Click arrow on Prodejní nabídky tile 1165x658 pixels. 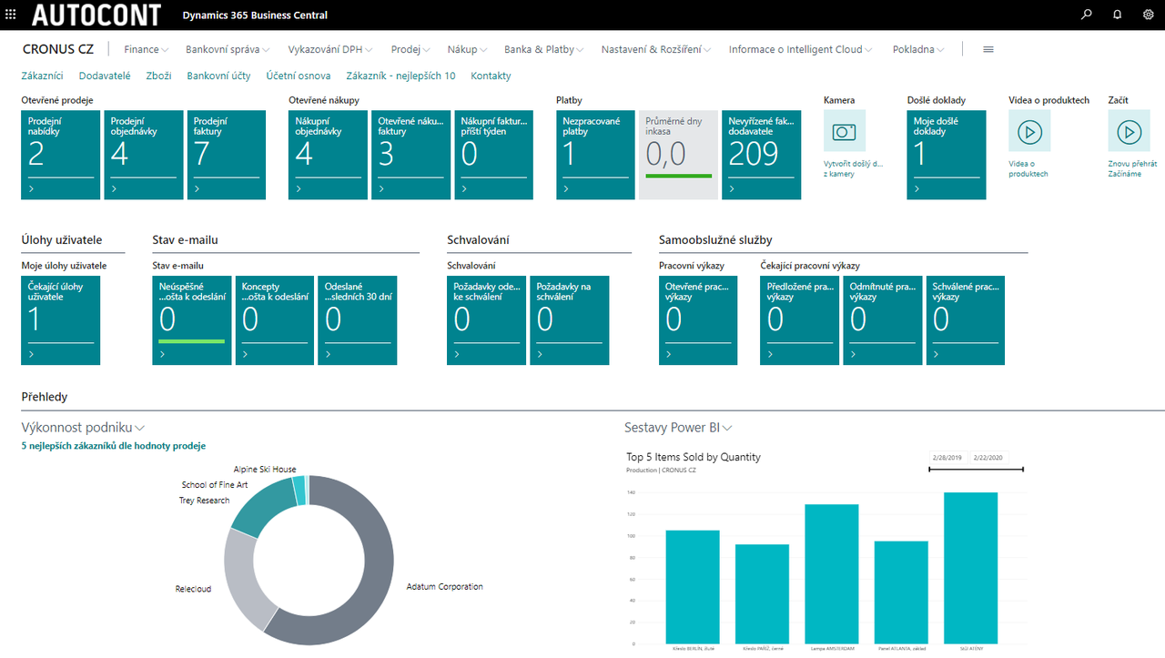(32, 189)
